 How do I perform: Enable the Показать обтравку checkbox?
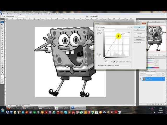coord(120,62)
